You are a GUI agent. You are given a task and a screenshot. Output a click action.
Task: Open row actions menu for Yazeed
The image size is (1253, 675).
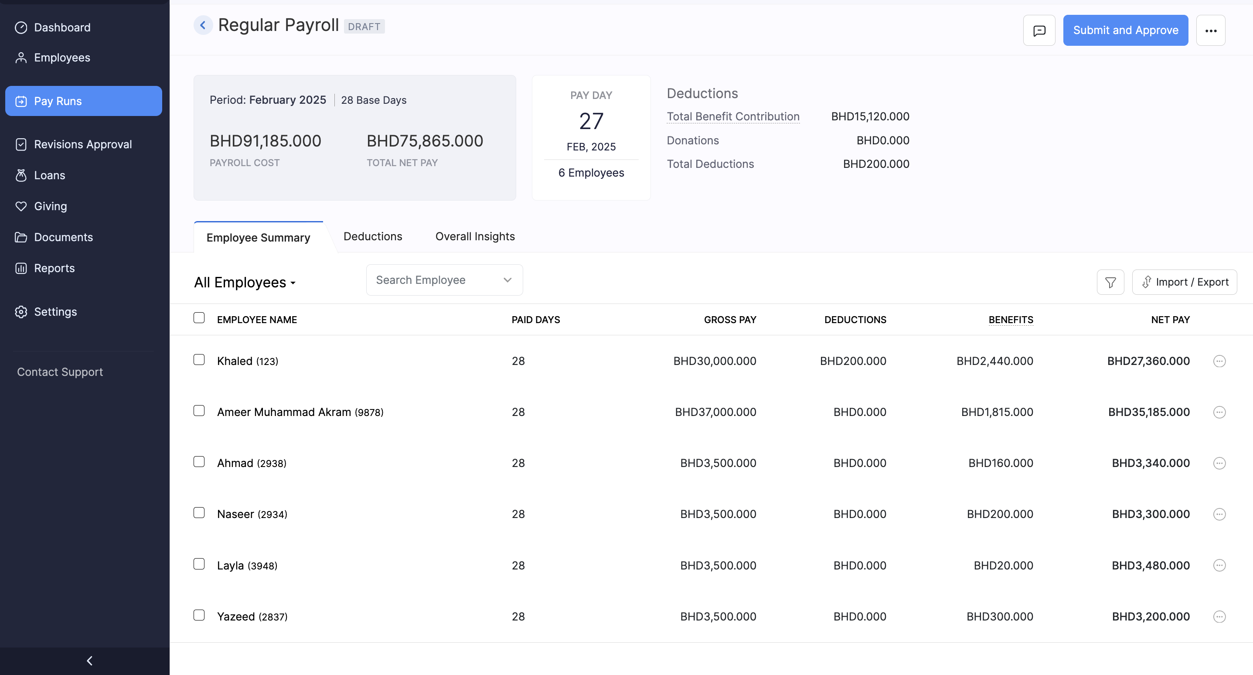(1220, 616)
